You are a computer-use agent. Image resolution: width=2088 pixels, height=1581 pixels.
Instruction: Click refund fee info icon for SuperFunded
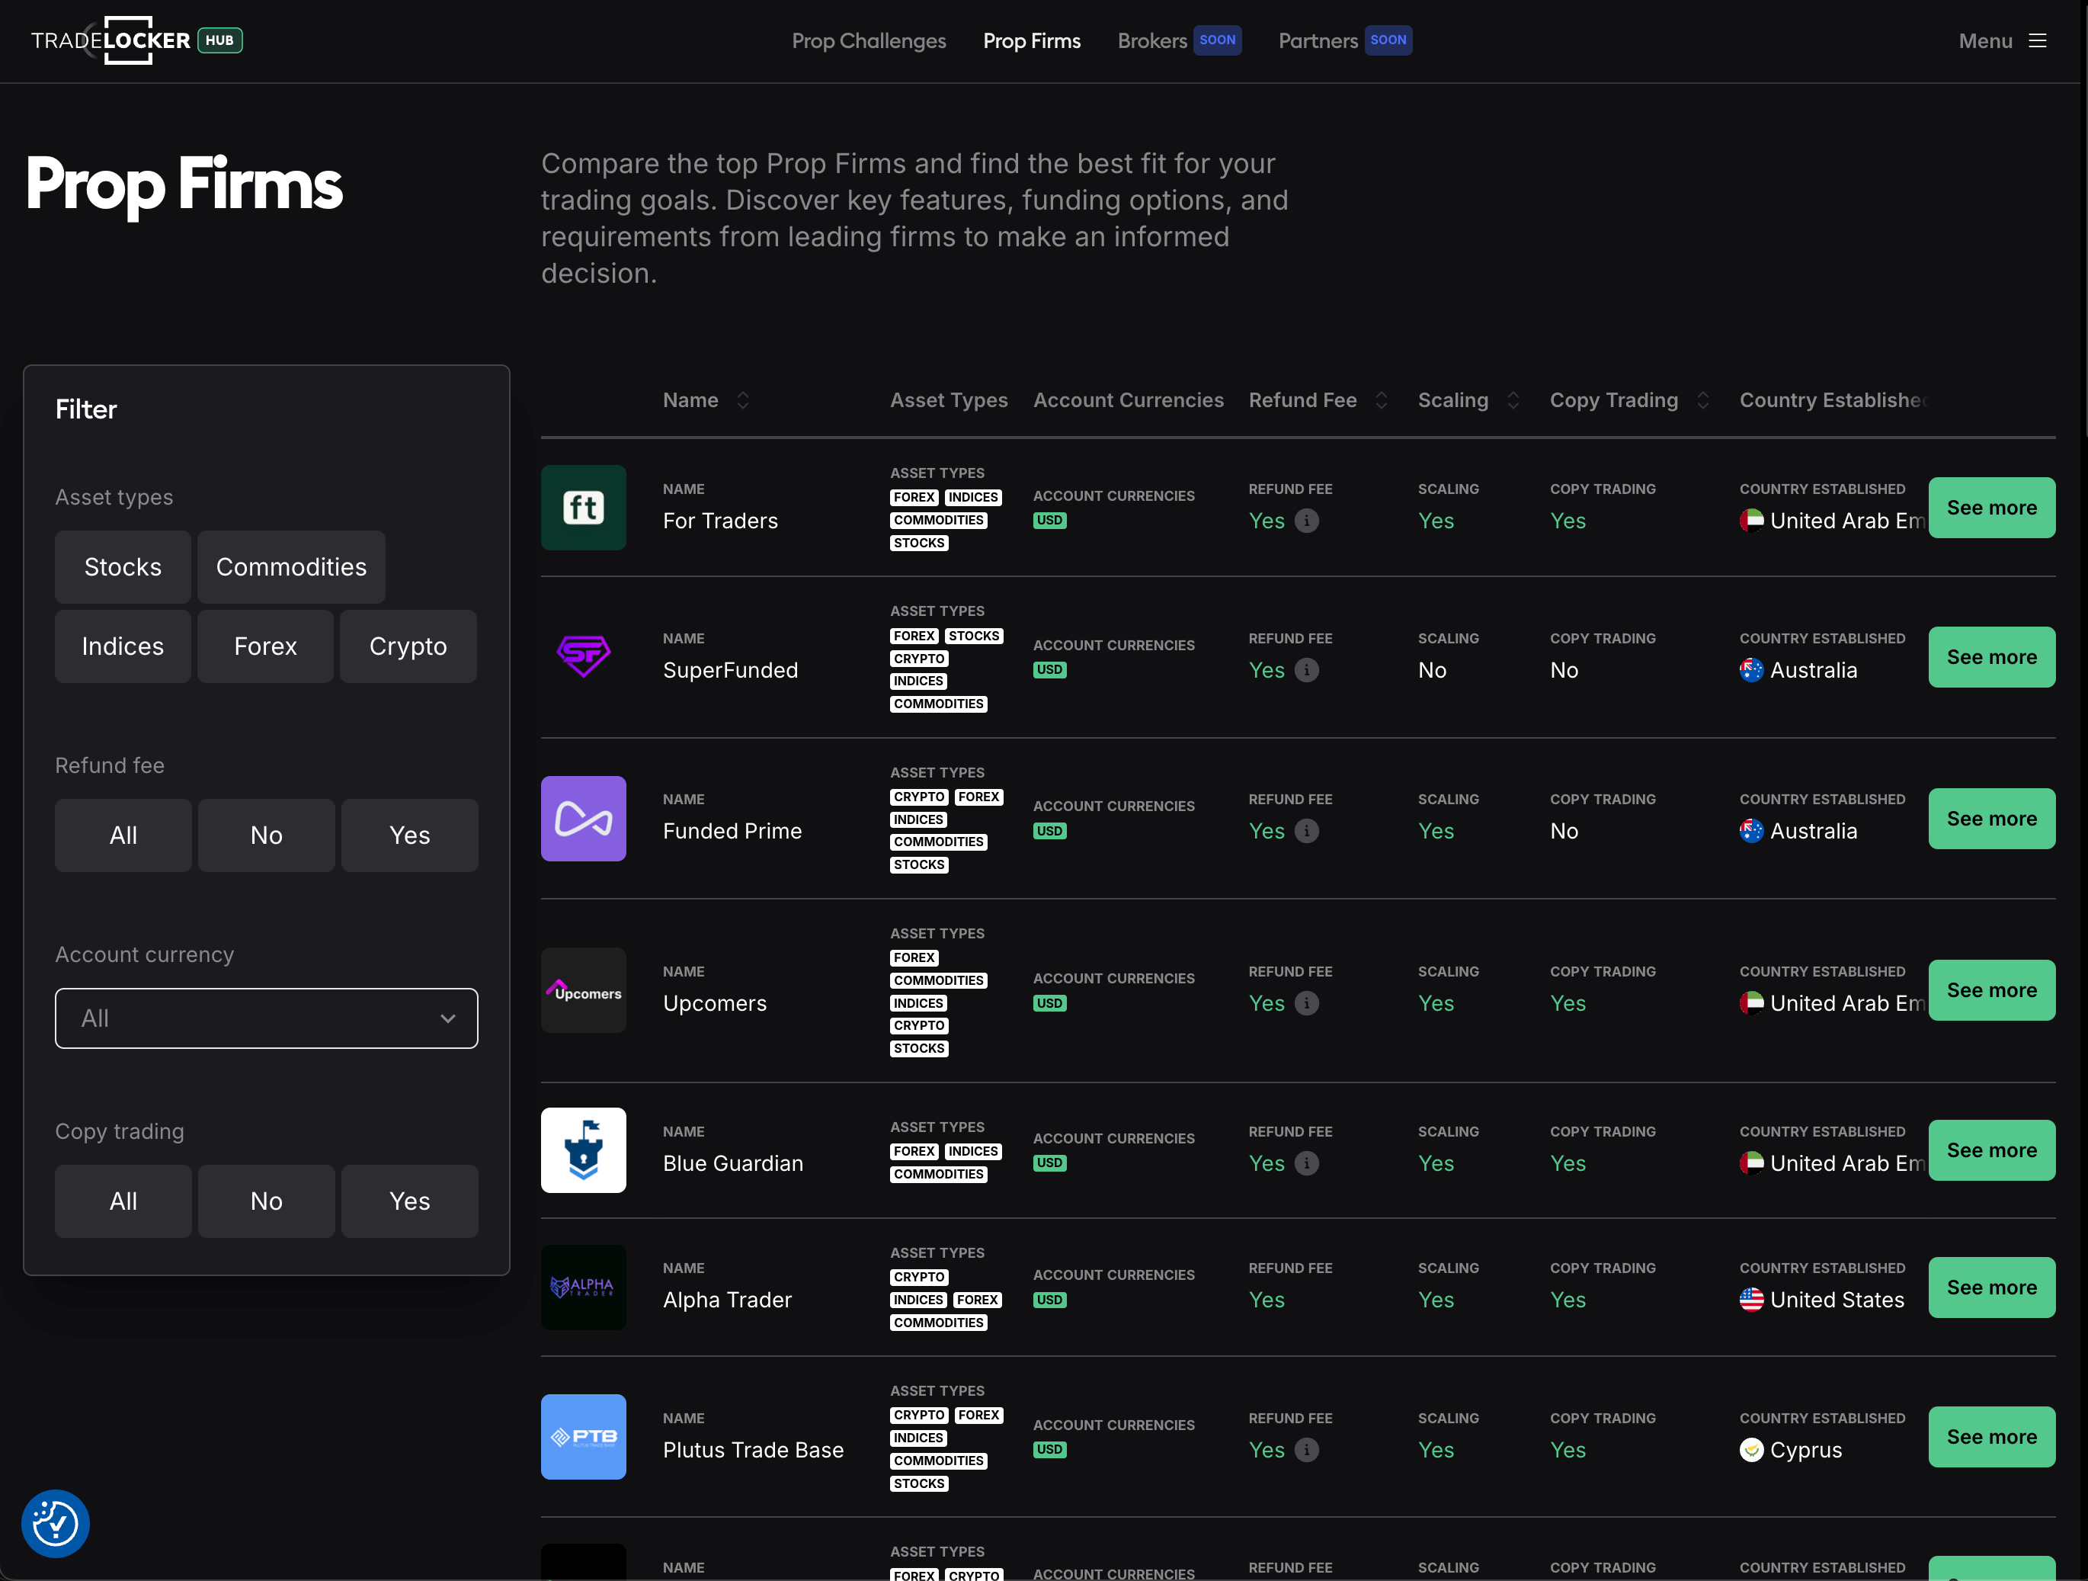point(1306,669)
